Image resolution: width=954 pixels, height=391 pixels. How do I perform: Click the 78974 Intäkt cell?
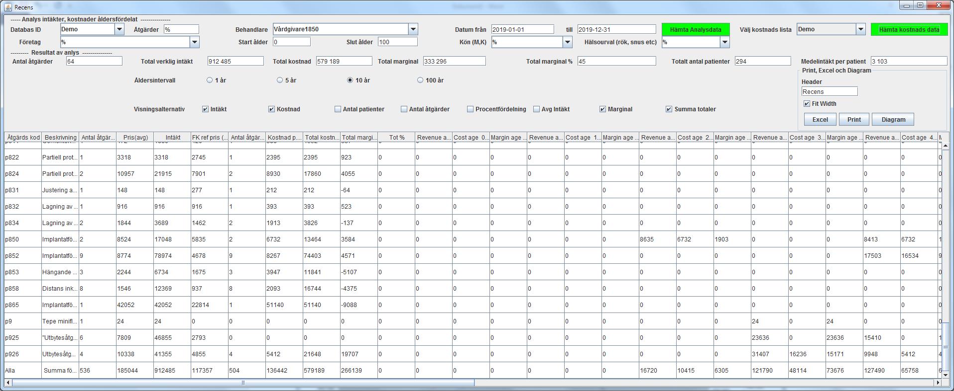click(x=172, y=255)
